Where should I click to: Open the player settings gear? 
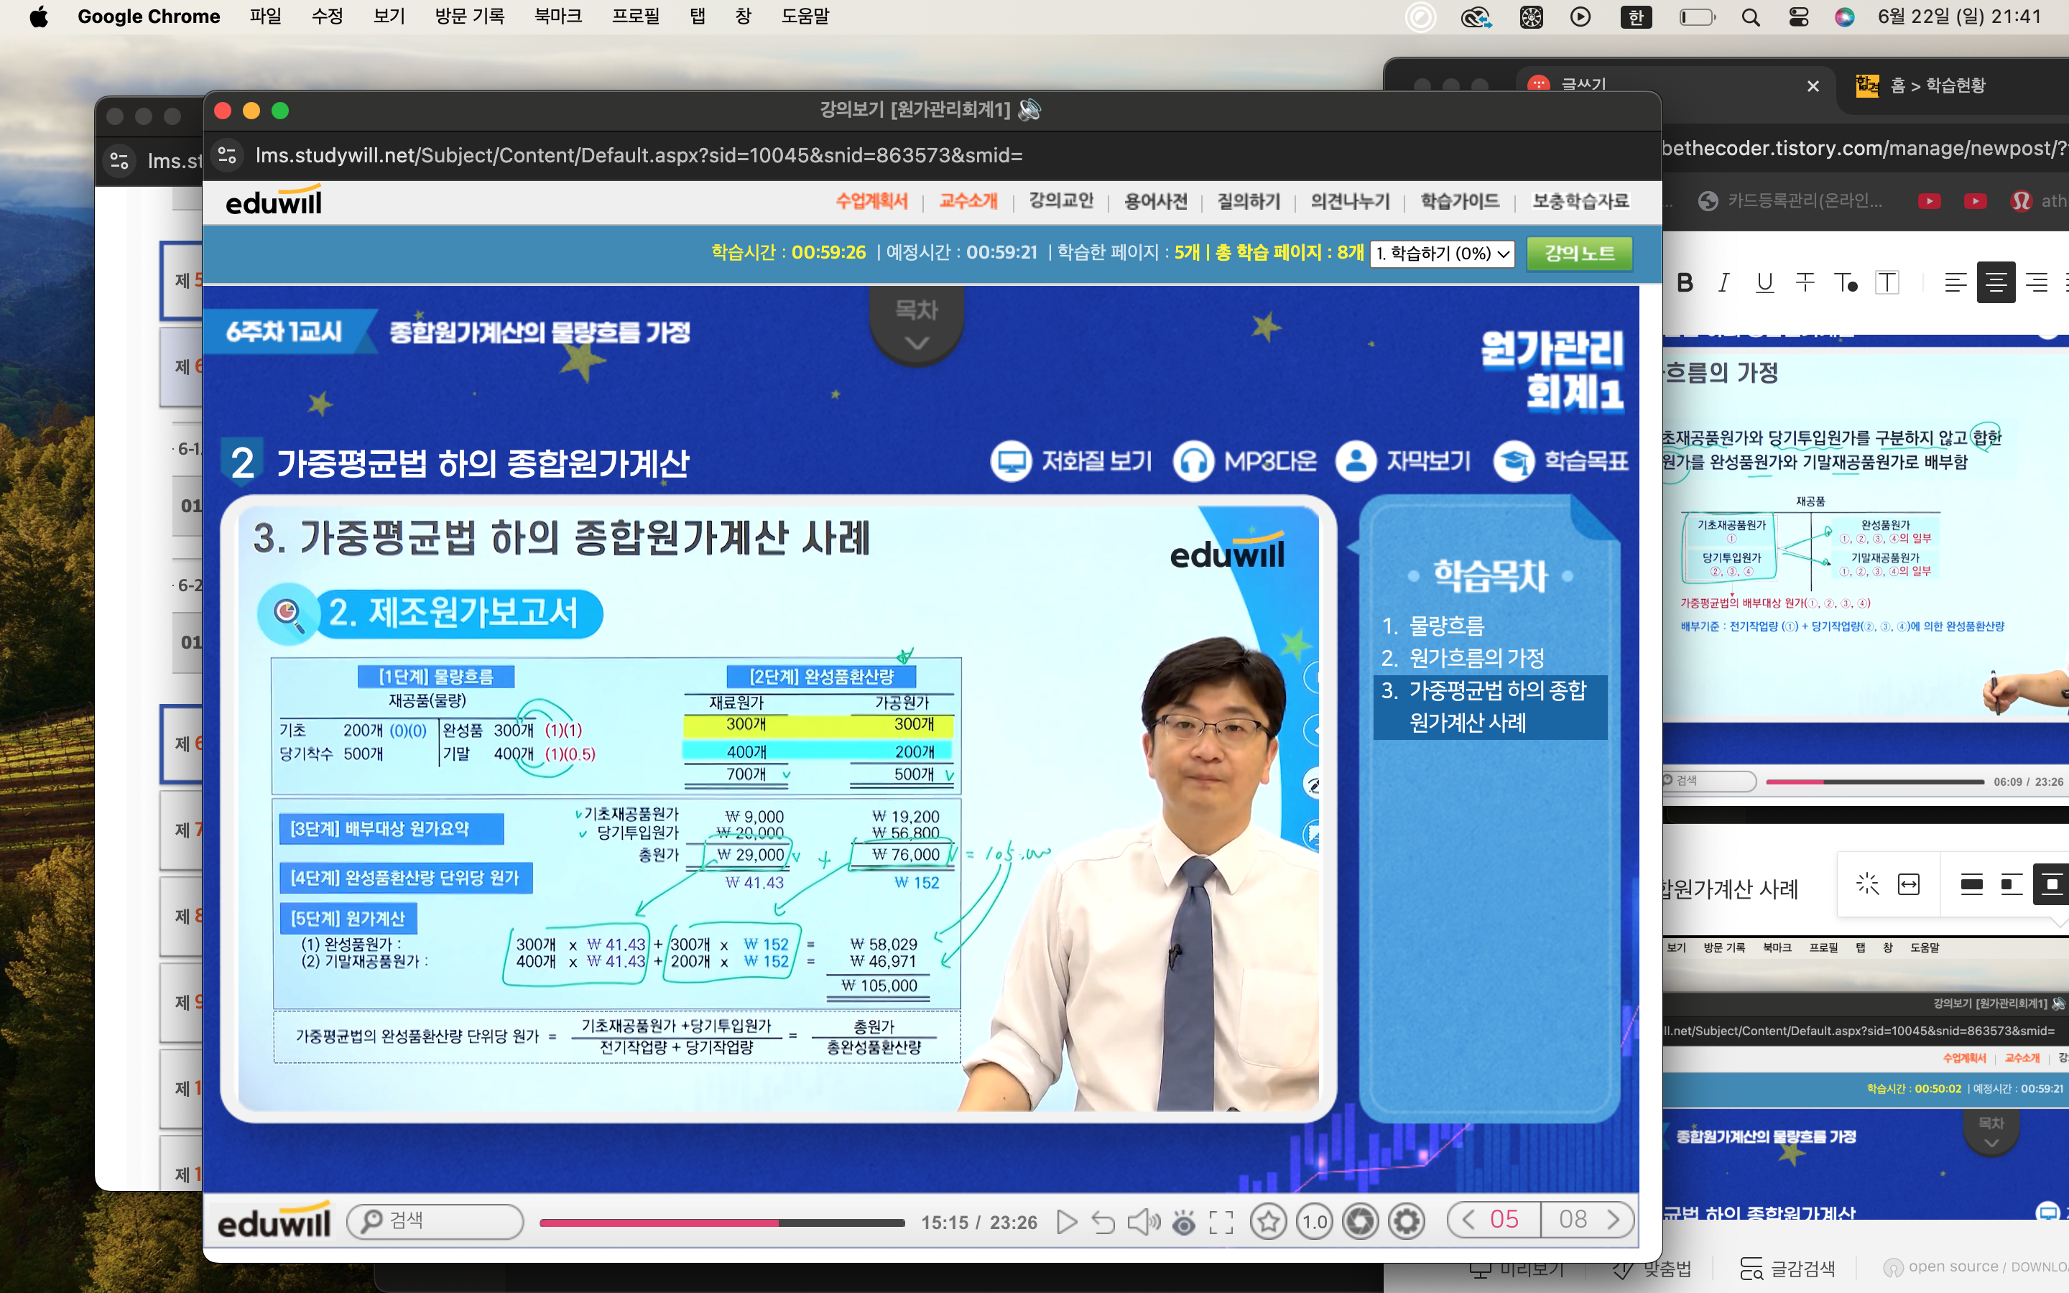[x=1407, y=1221]
